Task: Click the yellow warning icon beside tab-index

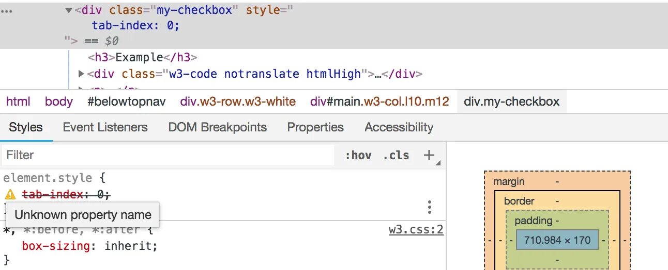Action: [10, 195]
